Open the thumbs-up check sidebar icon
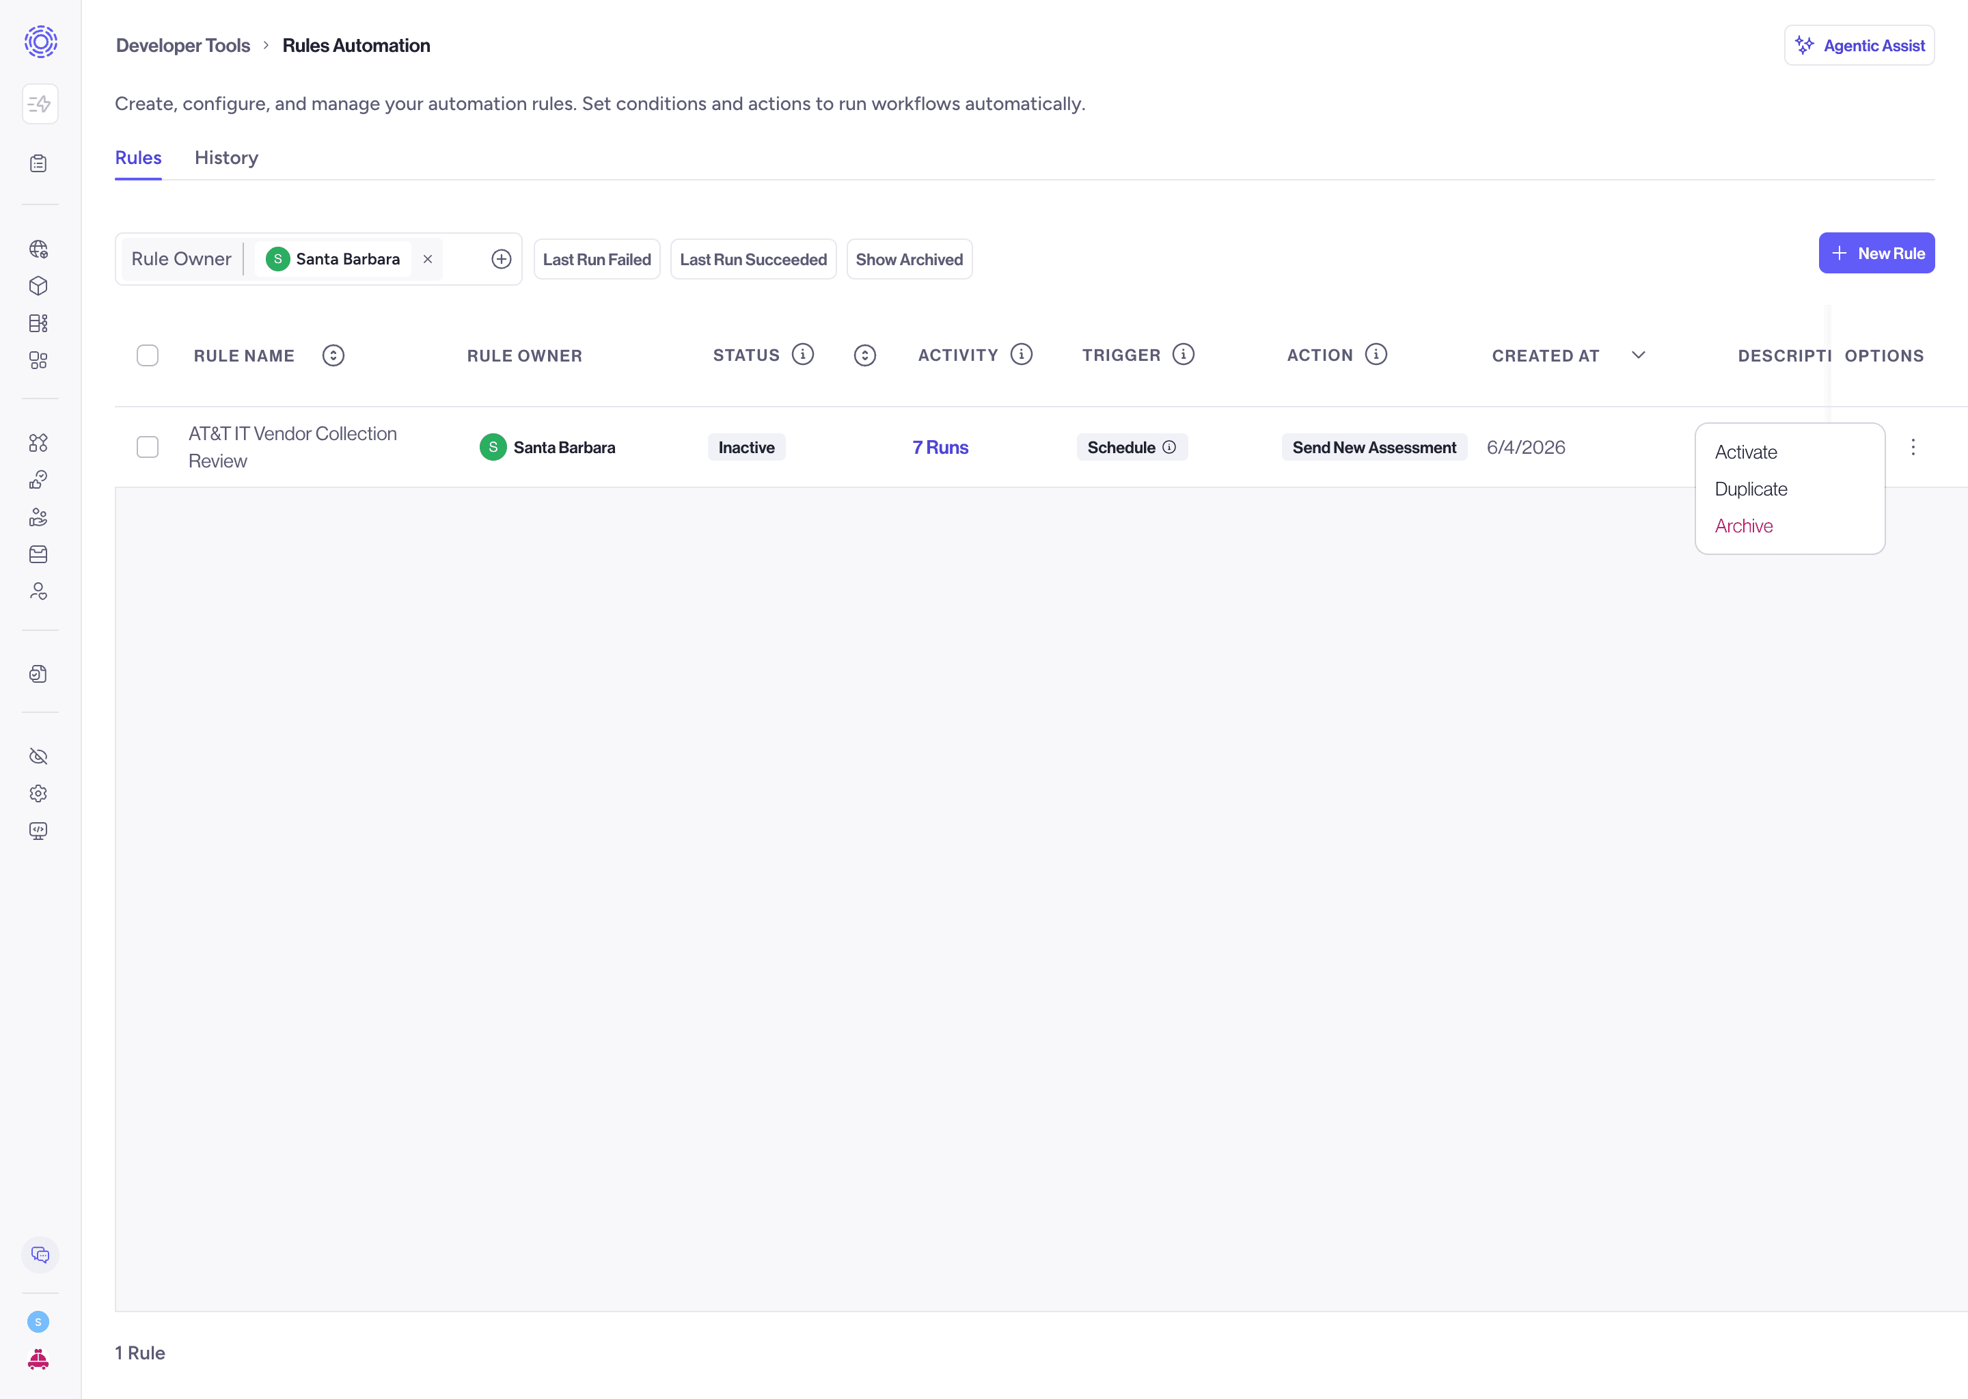This screenshot has width=1968, height=1399. pos(39,480)
